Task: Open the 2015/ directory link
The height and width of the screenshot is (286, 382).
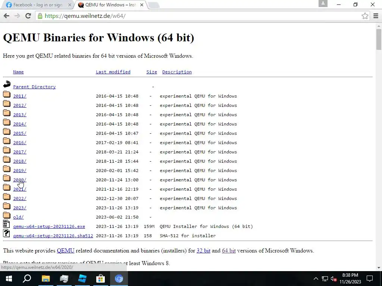Action: pyautogui.click(x=20, y=134)
